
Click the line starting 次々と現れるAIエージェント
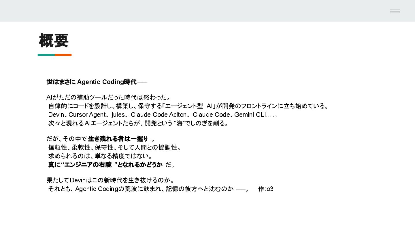[138, 123]
